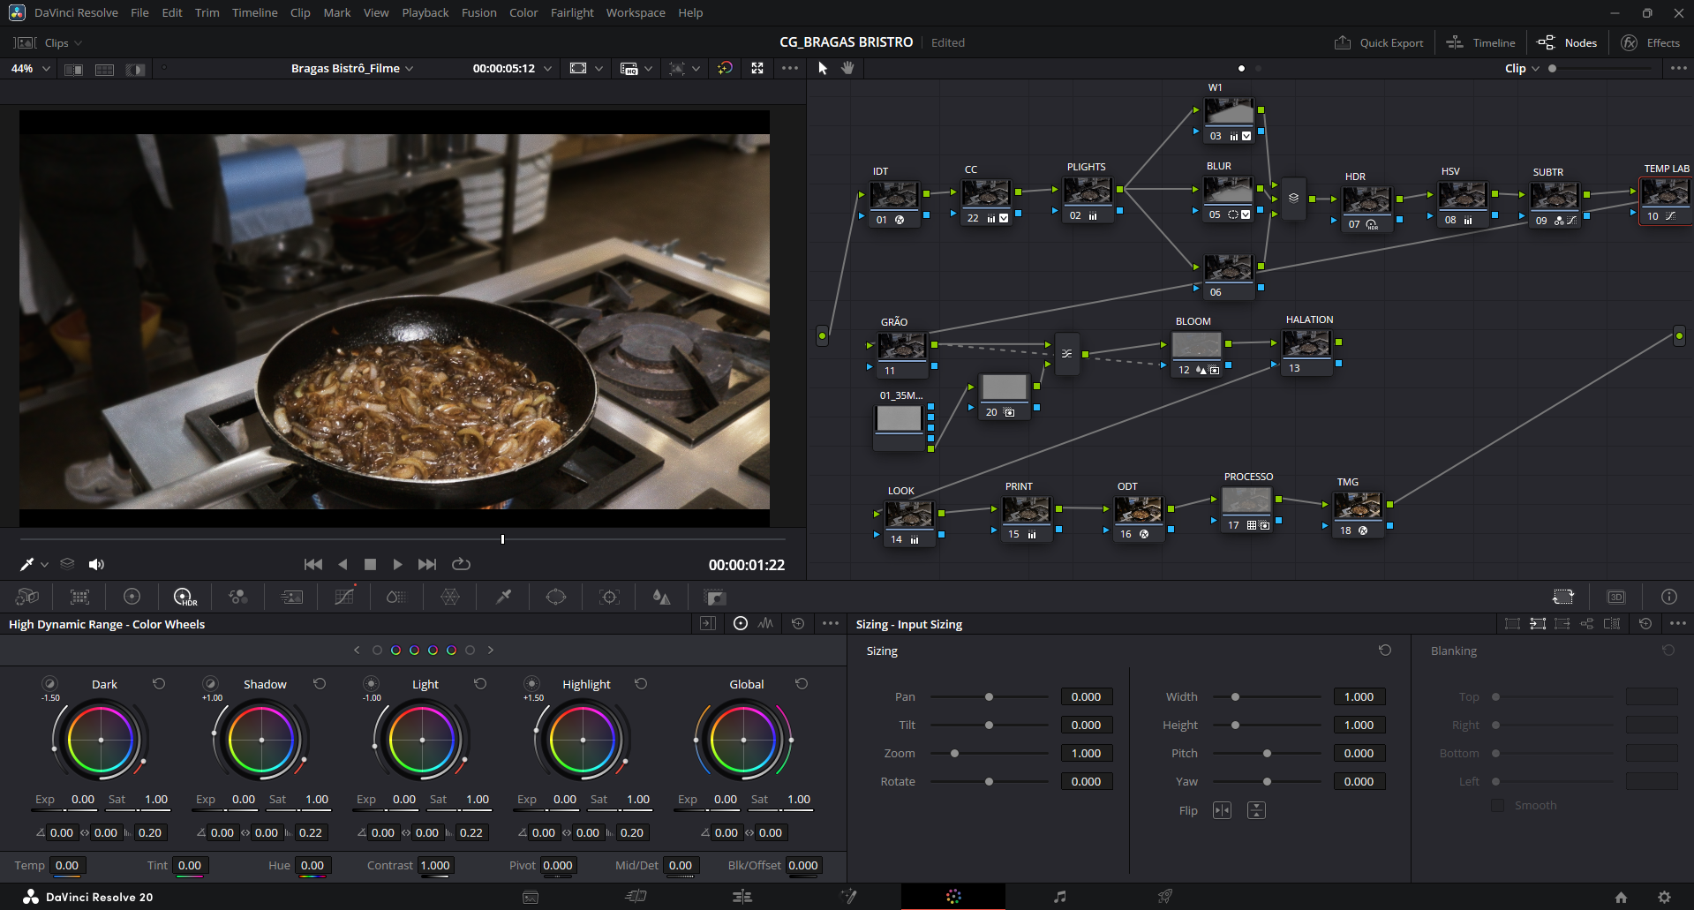Open the Workspace menu
This screenshot has width=1694, height=910.
[x=636, y=12]
